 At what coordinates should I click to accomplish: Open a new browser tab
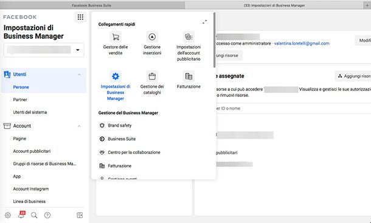coord(367,5)
